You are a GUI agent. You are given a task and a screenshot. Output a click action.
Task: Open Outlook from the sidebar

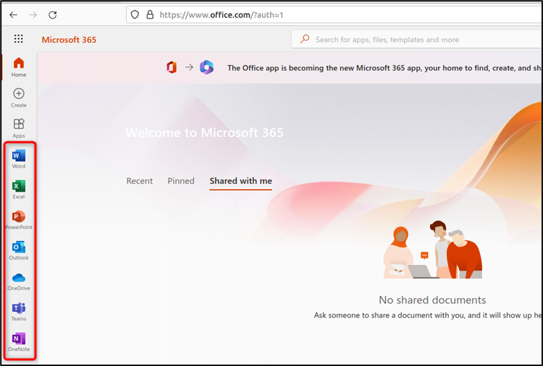(x=19, y=250)
